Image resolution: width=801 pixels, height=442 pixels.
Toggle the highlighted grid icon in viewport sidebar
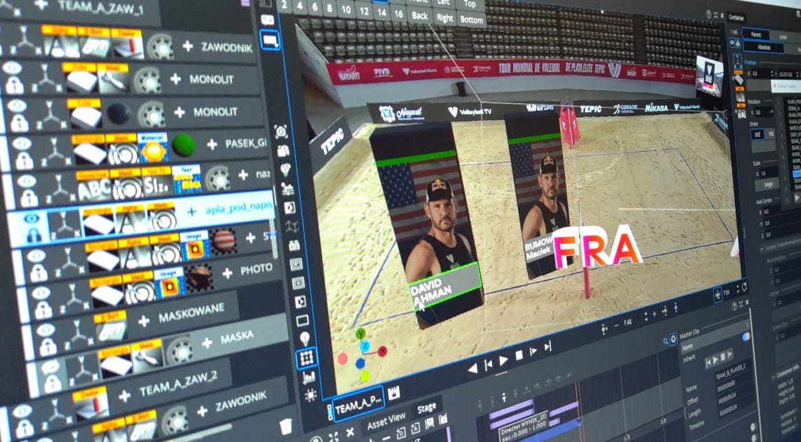click(306, 358)
